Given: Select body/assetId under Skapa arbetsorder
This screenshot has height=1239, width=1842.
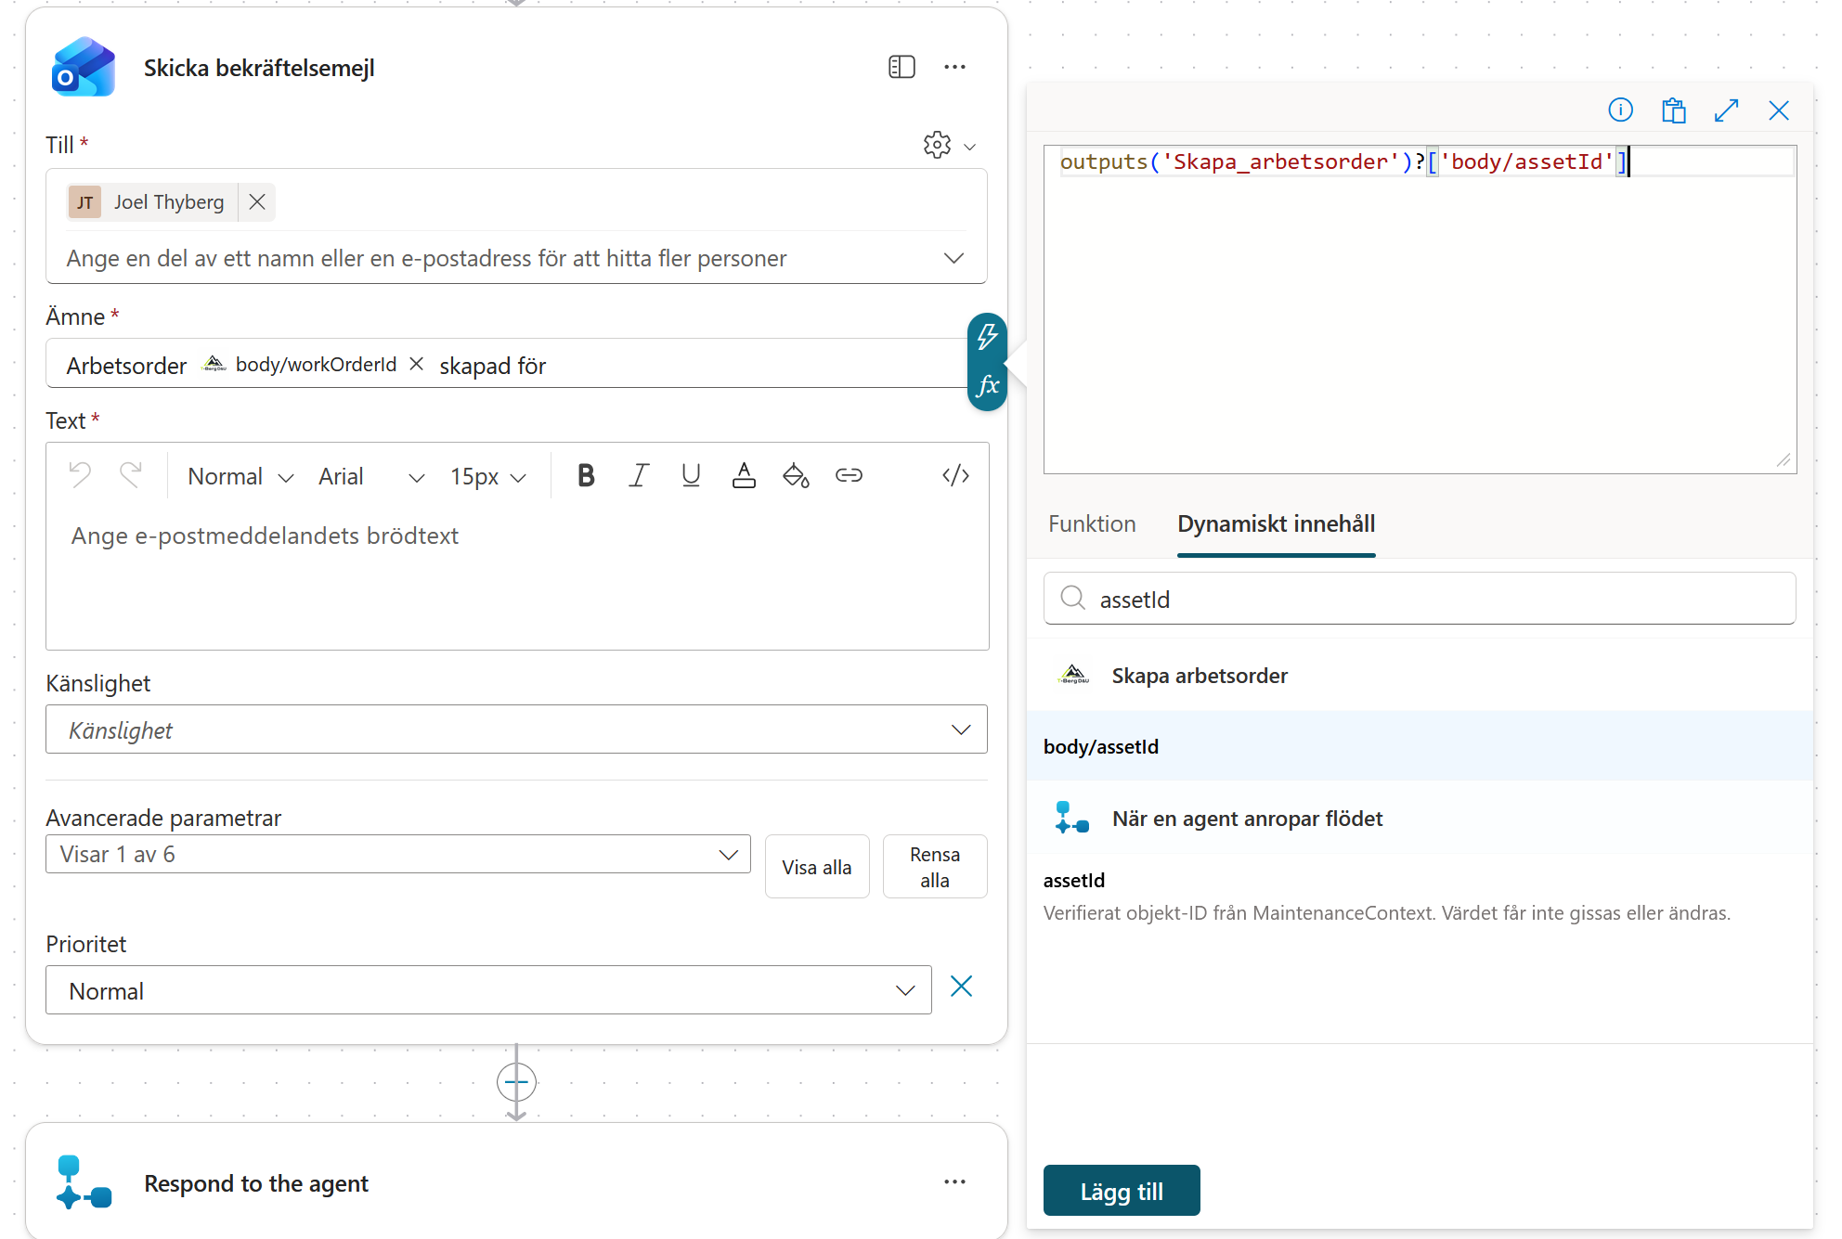Looking at the screenshot, I should (1420, 746).
